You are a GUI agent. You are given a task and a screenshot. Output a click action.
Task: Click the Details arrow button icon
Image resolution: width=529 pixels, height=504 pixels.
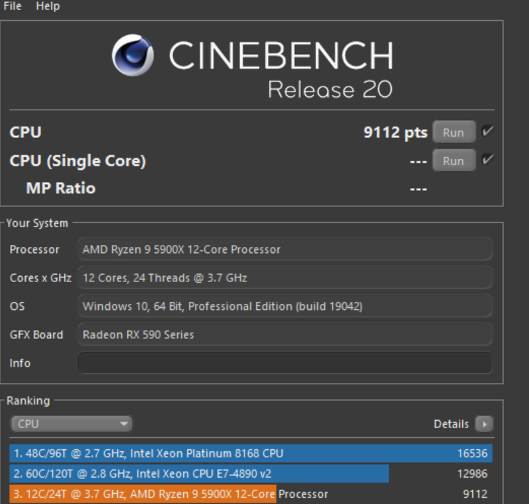tap(484, 424)
